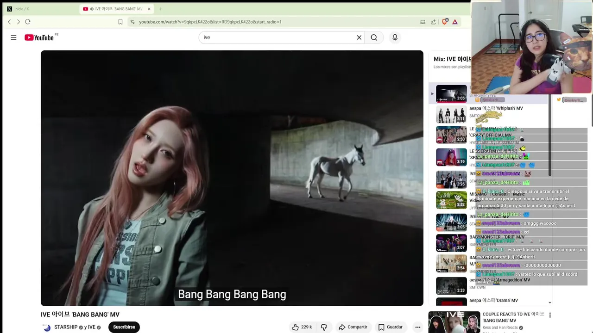Viewport: 593px width, 333px height.
Task: Share this page from address bar
Action: (433, 22)
